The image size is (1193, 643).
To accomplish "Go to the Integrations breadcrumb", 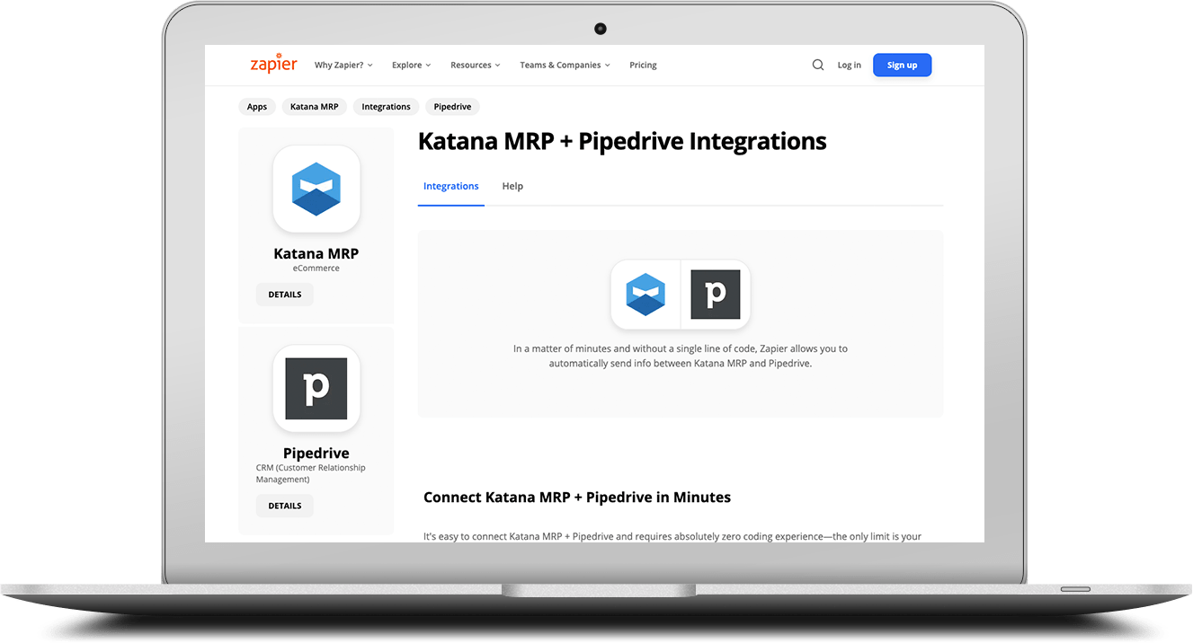I will (x=386, y=107).
